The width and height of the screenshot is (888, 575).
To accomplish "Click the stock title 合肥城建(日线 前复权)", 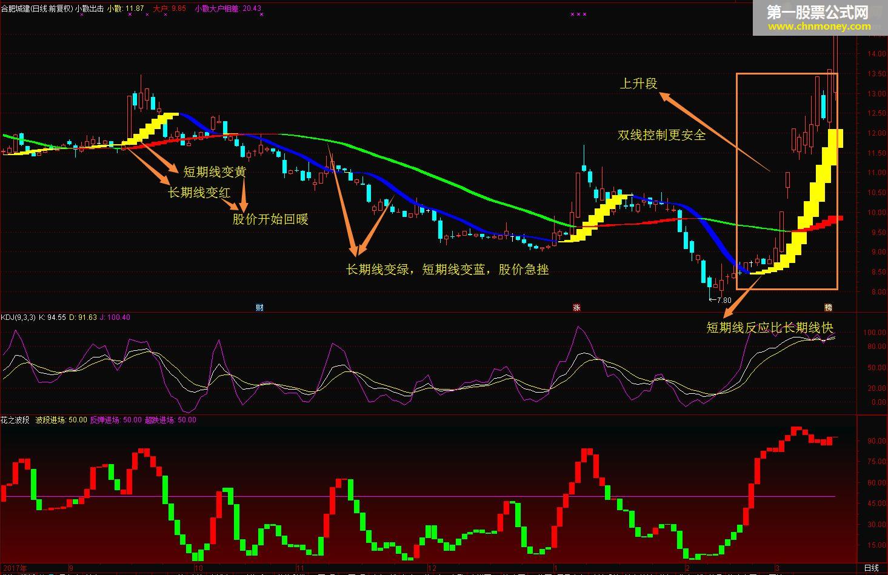I will click(38, 8).
